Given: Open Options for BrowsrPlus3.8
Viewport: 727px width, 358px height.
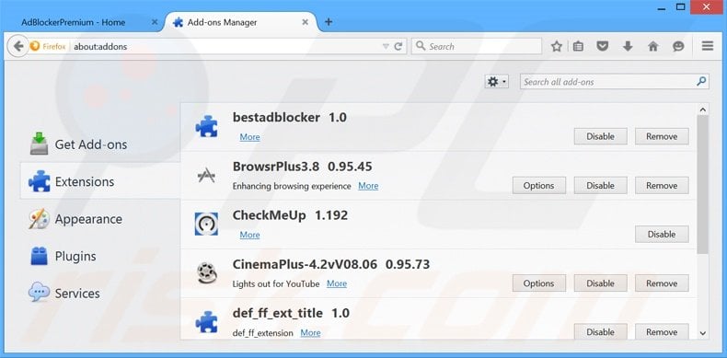Looking at the screenshot, I should click(x=538, y=186).
